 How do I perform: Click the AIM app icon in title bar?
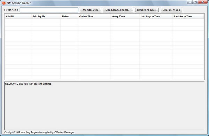pos(3,3)
